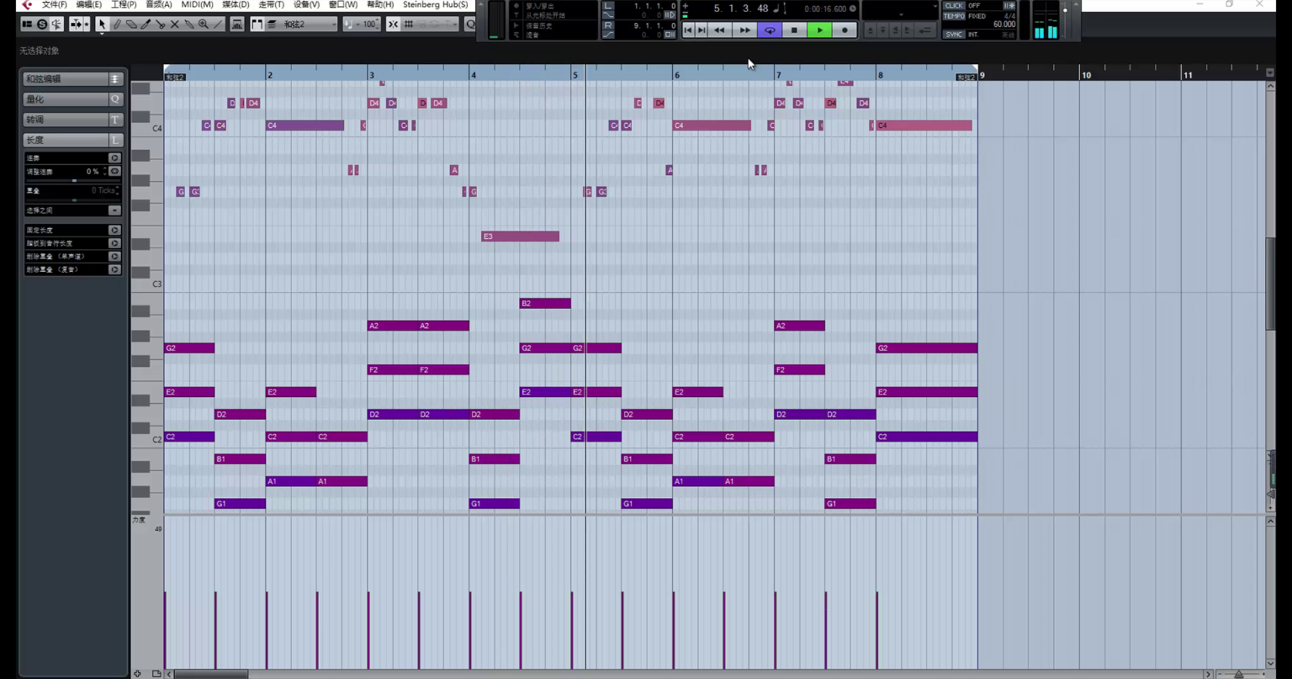This screenshot has width=1292, height=679.
Task: Toggle the TEMPO track button
Action: (954, 15)
